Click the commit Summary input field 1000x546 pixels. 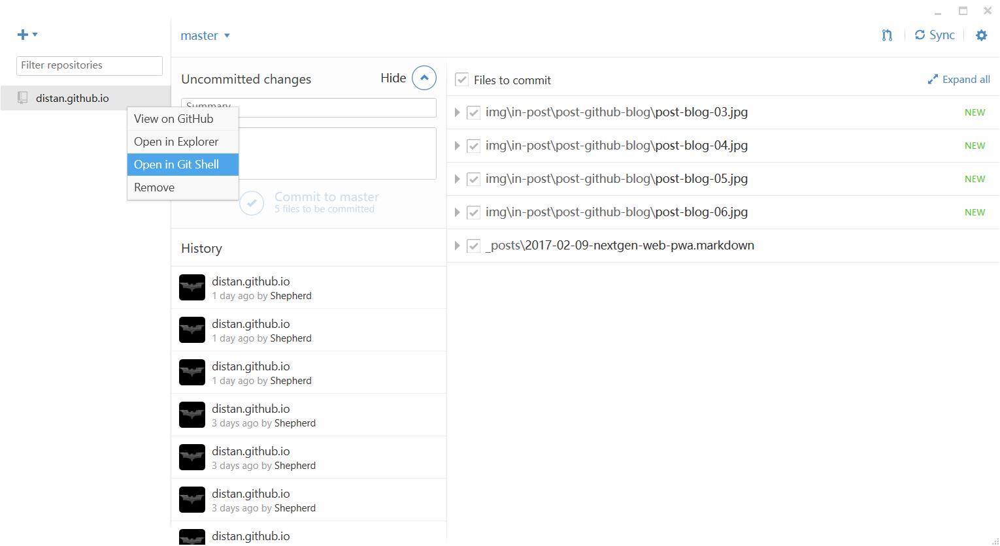[308, 108]
